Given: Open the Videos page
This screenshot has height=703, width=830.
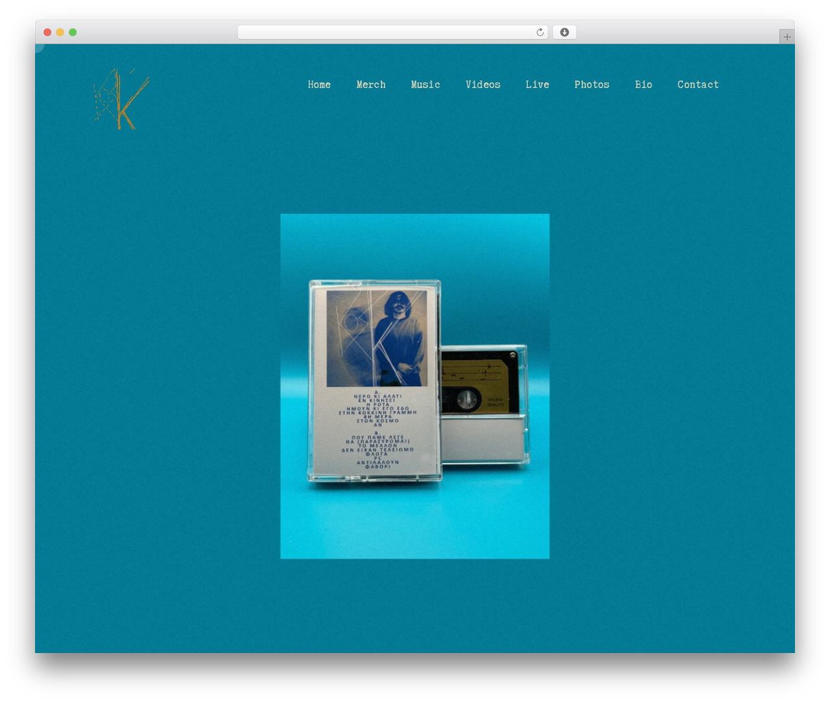Looking at the screenshot, I should click(483, 85).
